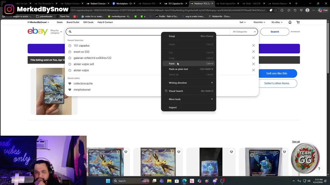Choose Paste as plain text

coord(188,69)
